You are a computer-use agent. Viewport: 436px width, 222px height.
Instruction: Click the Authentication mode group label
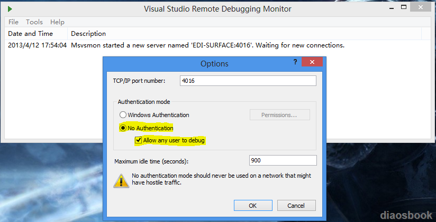click(144, 102)
